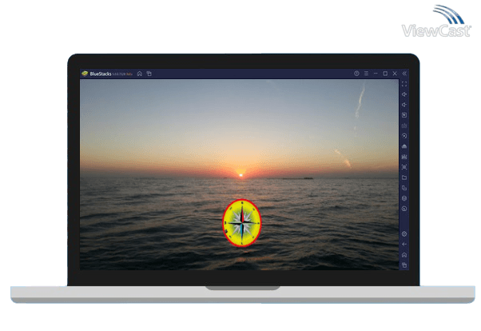Open the hamburger menu in title bar
The width and height of the screenshot is (481, 331).
pos(366,74)
